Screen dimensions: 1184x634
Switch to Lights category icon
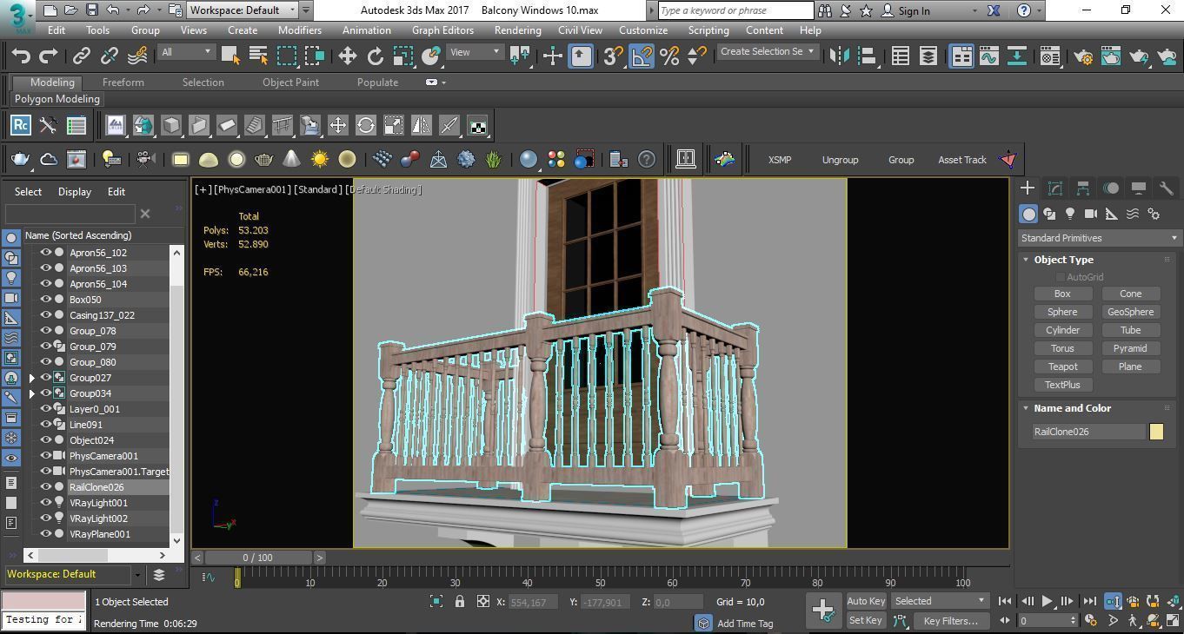click(x=1070, y=214)
